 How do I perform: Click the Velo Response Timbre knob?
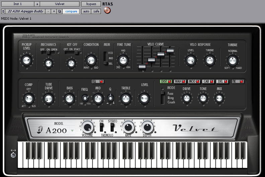click(x=210, y=60)
